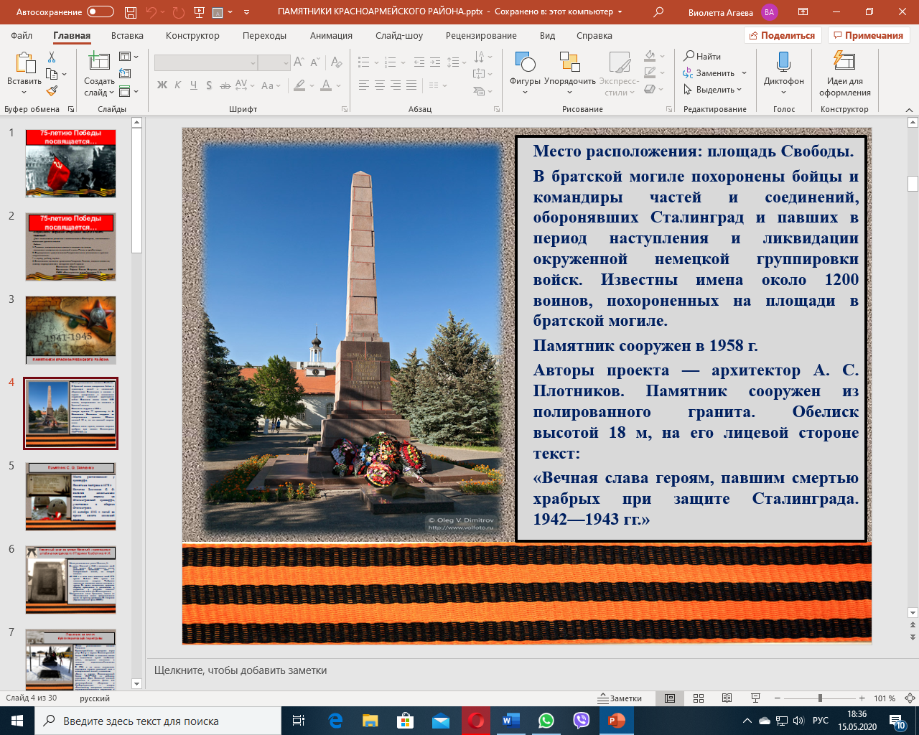Image resolution: width=919 pixels, height=735 pixels.
Task: Select slide 5 thumbnail
Action: tap(70, 496)
